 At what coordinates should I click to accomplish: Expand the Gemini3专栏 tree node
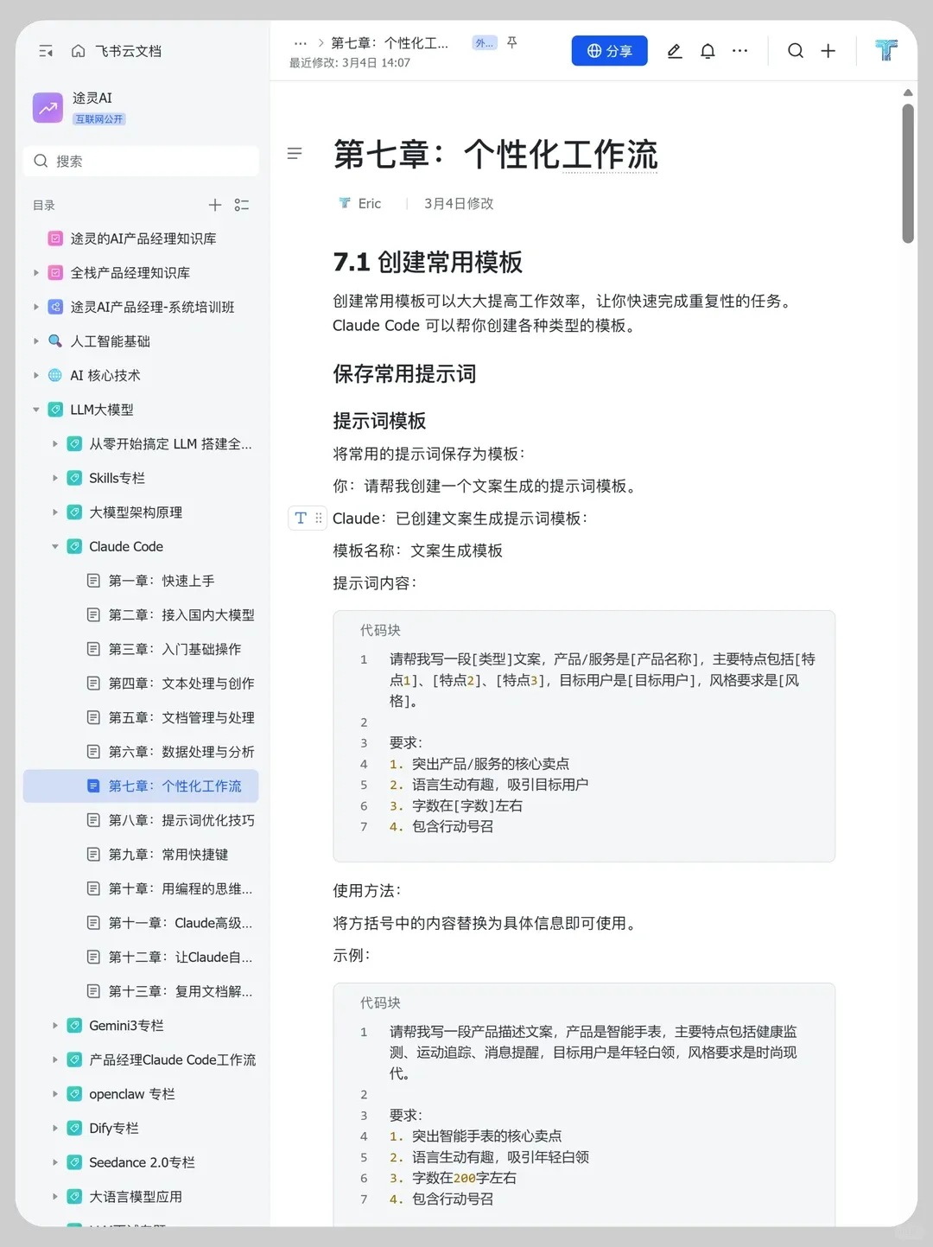coord(55,1026)
